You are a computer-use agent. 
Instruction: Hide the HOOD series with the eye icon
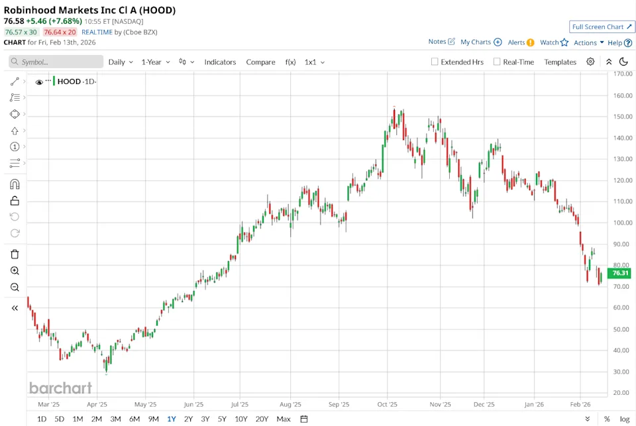point(39,82)
